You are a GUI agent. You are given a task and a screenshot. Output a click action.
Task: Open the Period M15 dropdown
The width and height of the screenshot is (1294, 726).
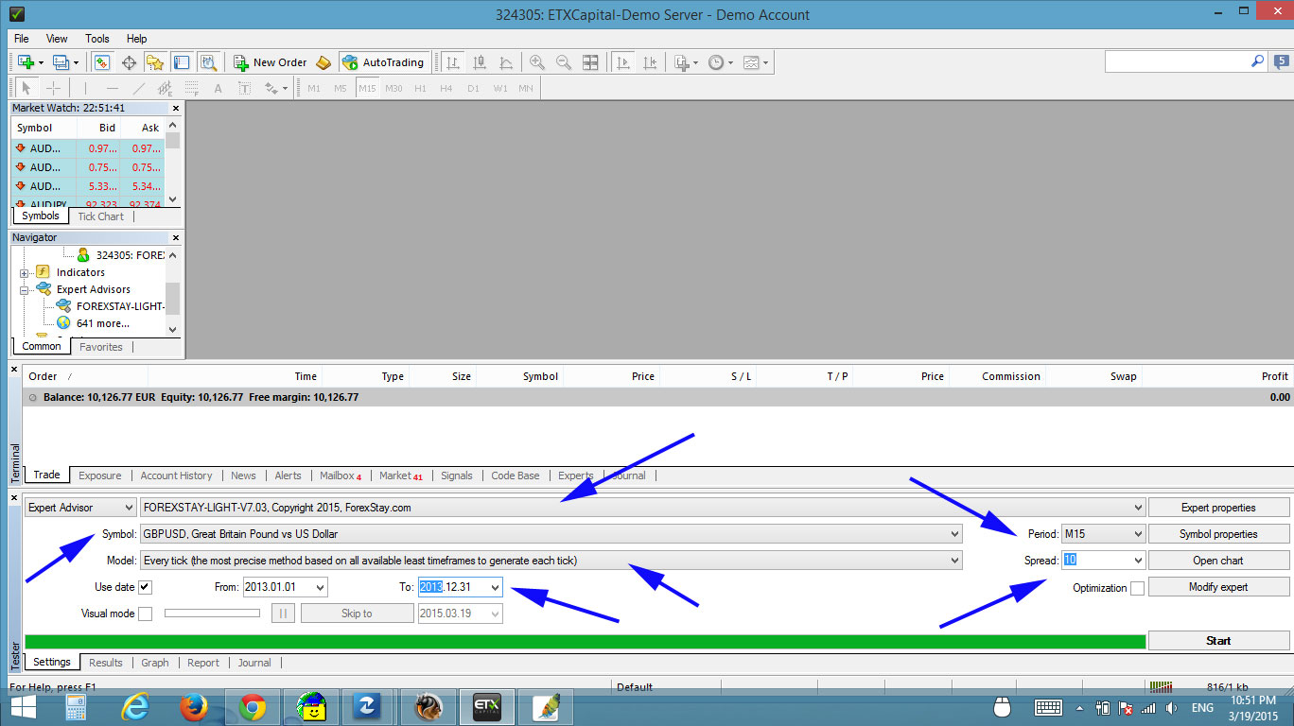click(x=1103, y=534)
